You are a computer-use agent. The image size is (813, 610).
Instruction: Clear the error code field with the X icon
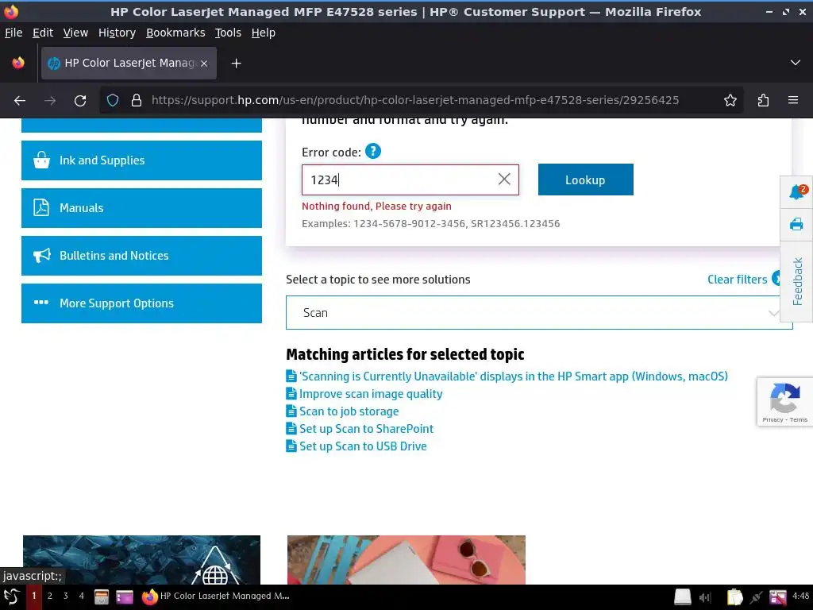504,180
